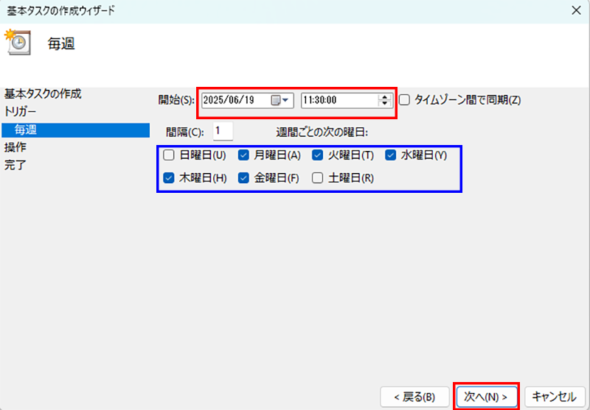Click the 次へ(N) next button
This screenshot has width=590, height=410.
click(486, 397)
